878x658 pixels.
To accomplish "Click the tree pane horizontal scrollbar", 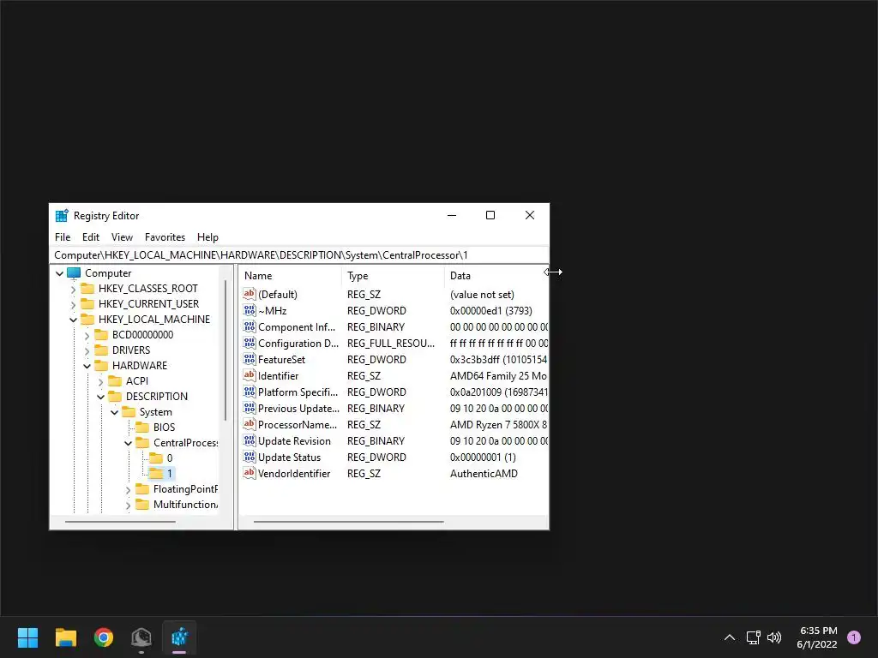I will (x=120, y=522).
